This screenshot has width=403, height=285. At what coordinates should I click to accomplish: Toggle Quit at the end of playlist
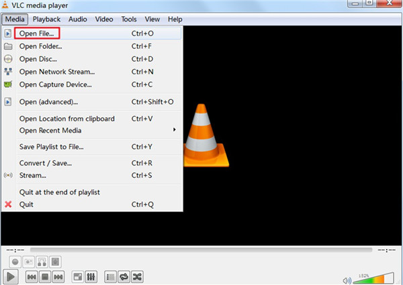92,192
